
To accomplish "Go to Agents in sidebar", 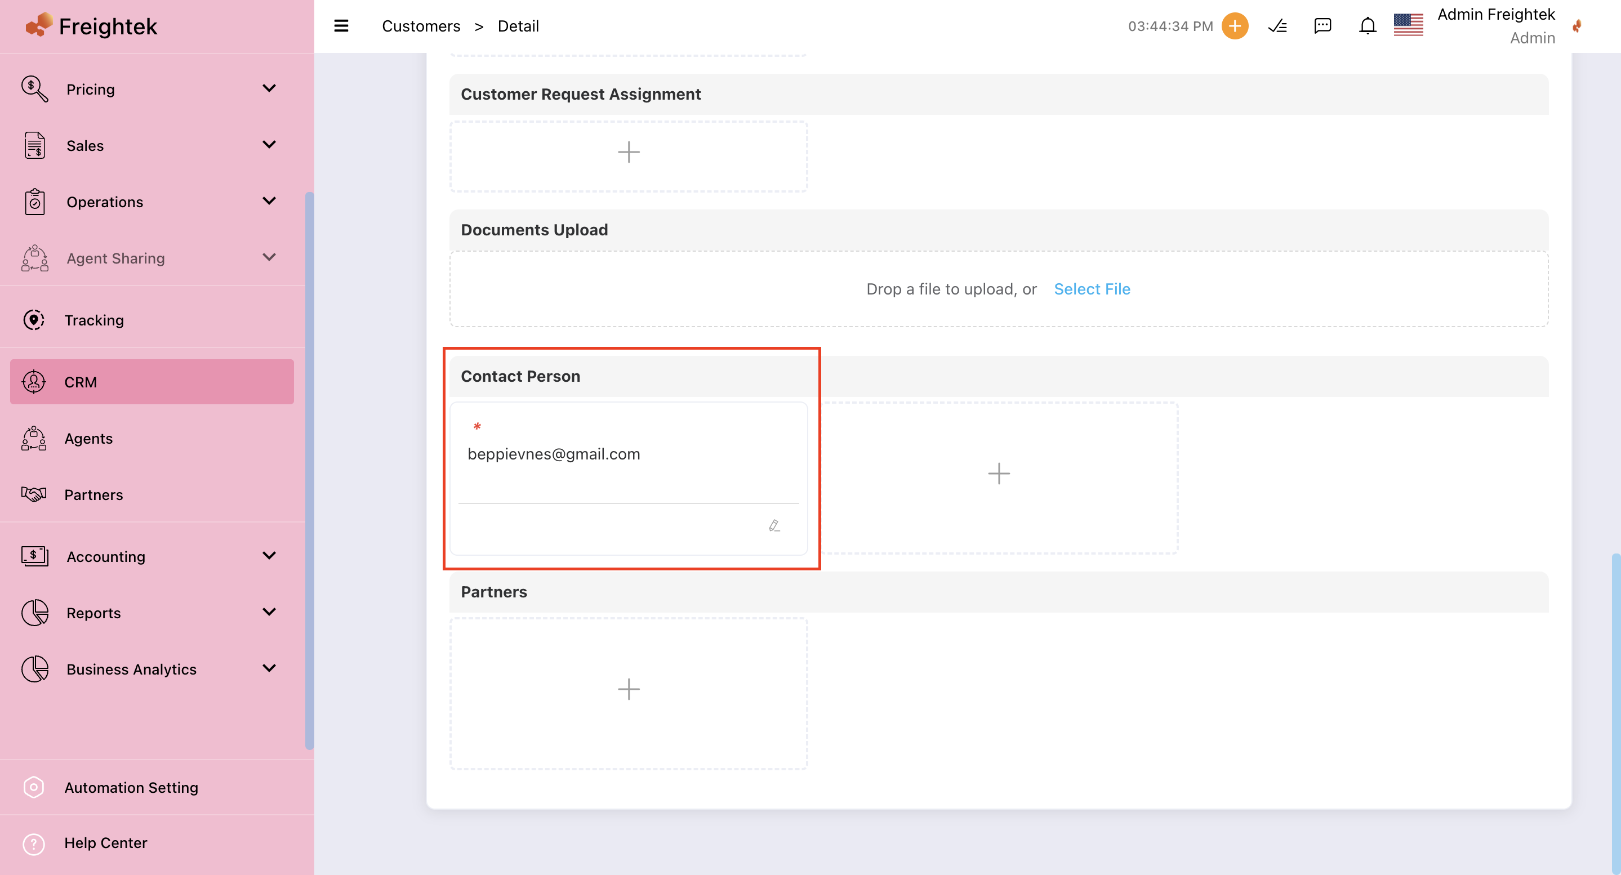I will (88, 438).
